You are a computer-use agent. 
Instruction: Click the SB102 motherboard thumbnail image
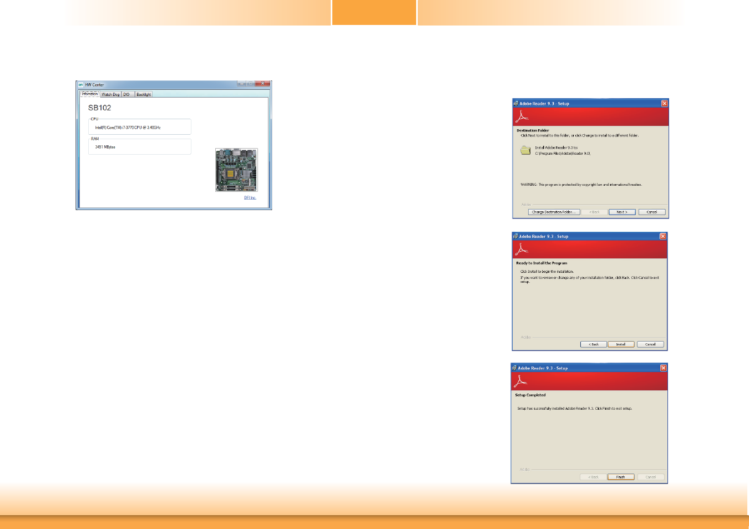click(x=236, y=170)
